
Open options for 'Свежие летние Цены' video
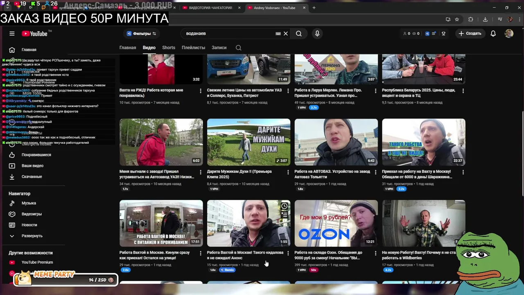[x=288, y=91]
